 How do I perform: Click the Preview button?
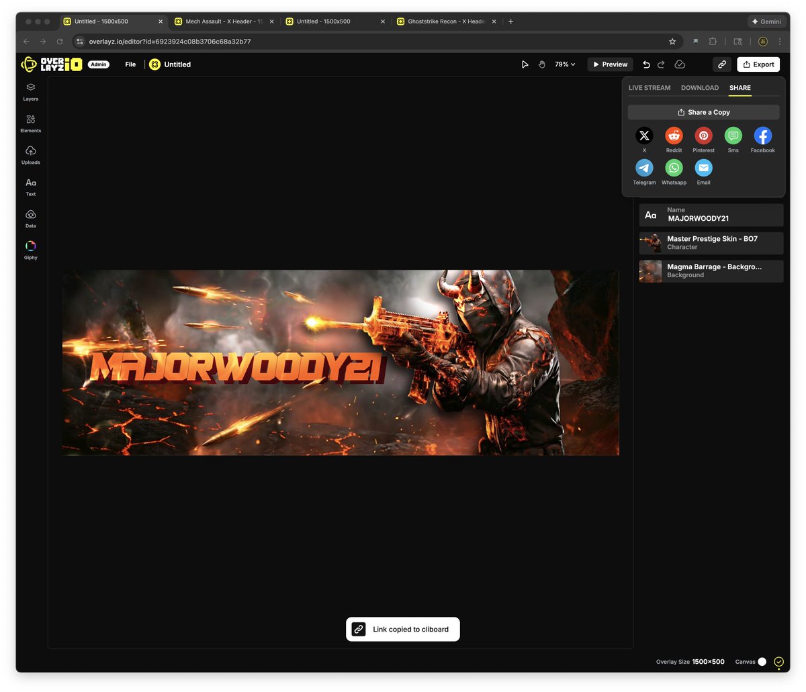pos(610,64)
